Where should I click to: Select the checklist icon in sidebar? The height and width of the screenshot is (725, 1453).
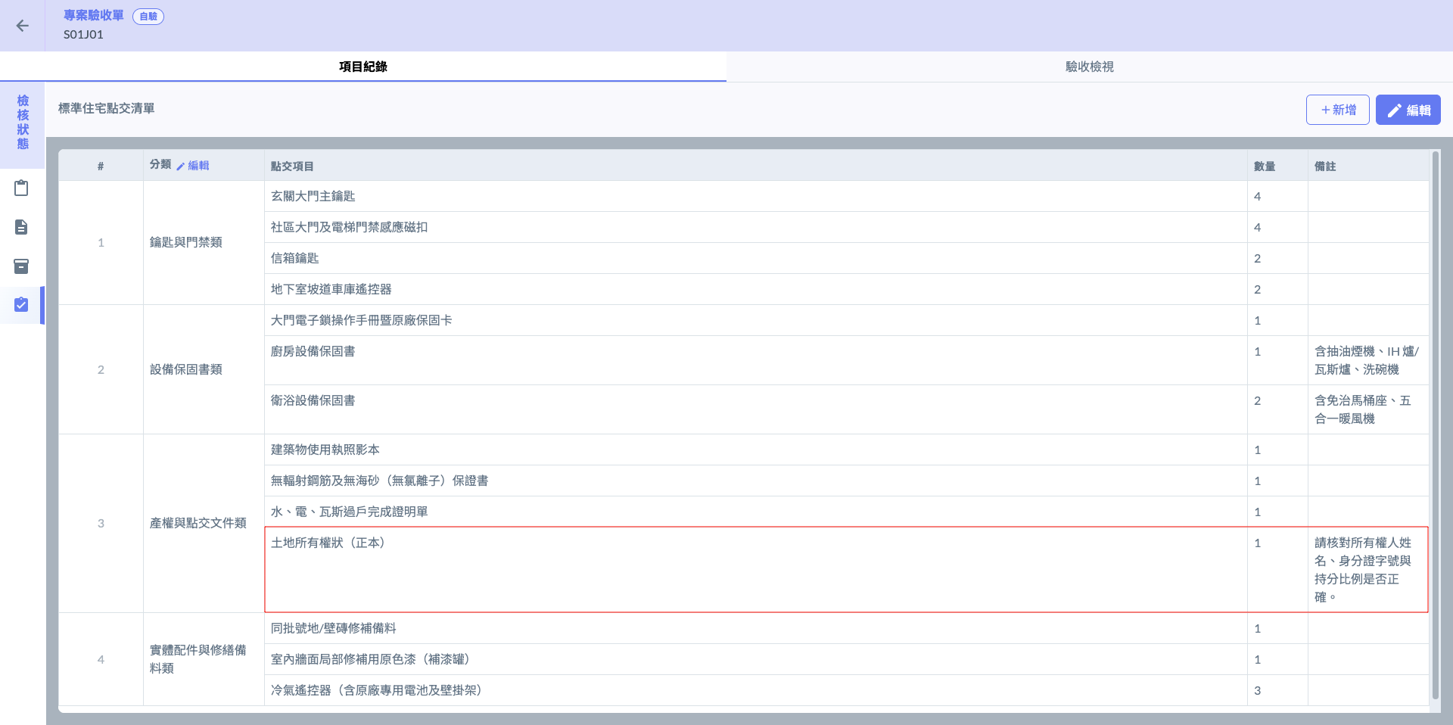click(x=21, y=305)
